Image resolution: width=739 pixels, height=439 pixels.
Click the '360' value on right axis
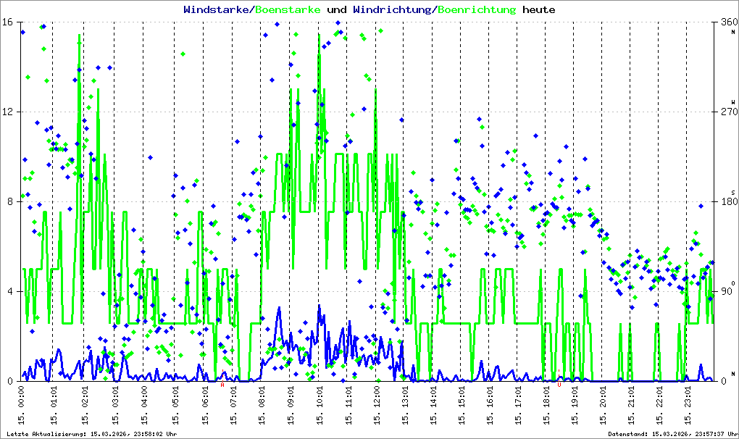pos(726,22)
